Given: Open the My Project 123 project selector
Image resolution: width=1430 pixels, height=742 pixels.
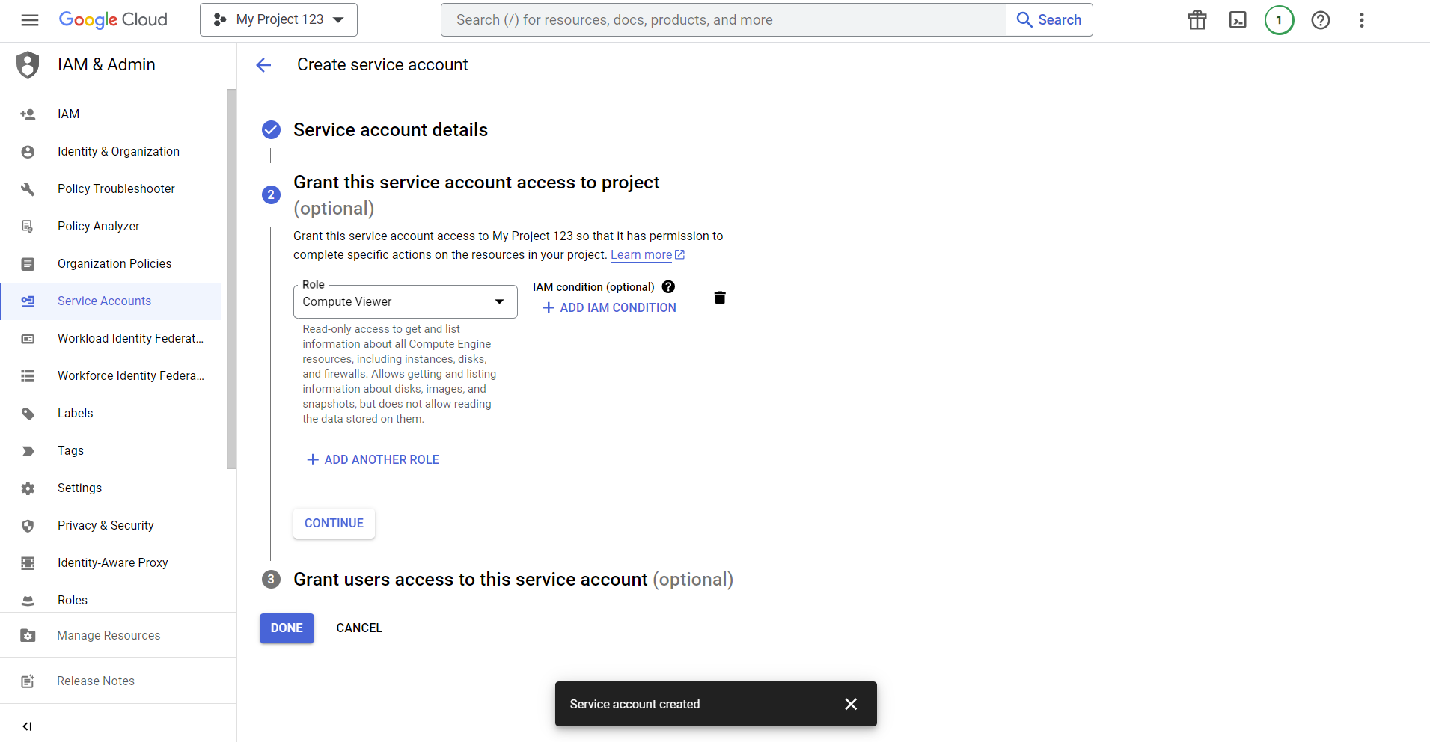Looking at the screenshot, I should pyautogui.click(x=278, y=20).
